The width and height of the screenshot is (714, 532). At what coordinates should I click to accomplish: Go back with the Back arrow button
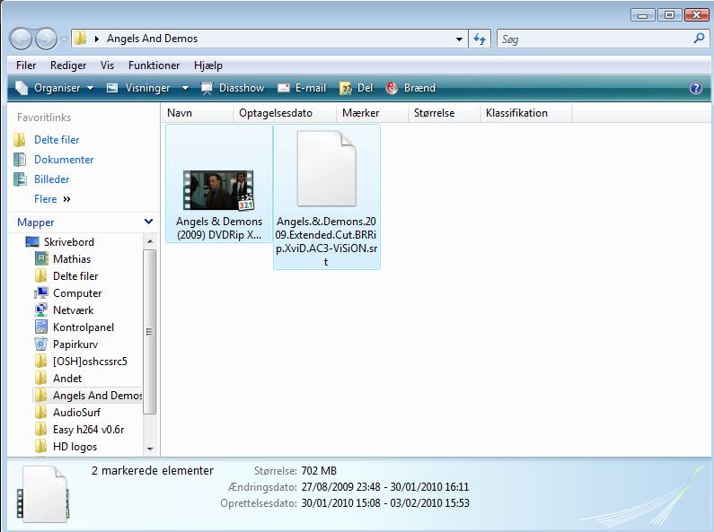point(21,39)
